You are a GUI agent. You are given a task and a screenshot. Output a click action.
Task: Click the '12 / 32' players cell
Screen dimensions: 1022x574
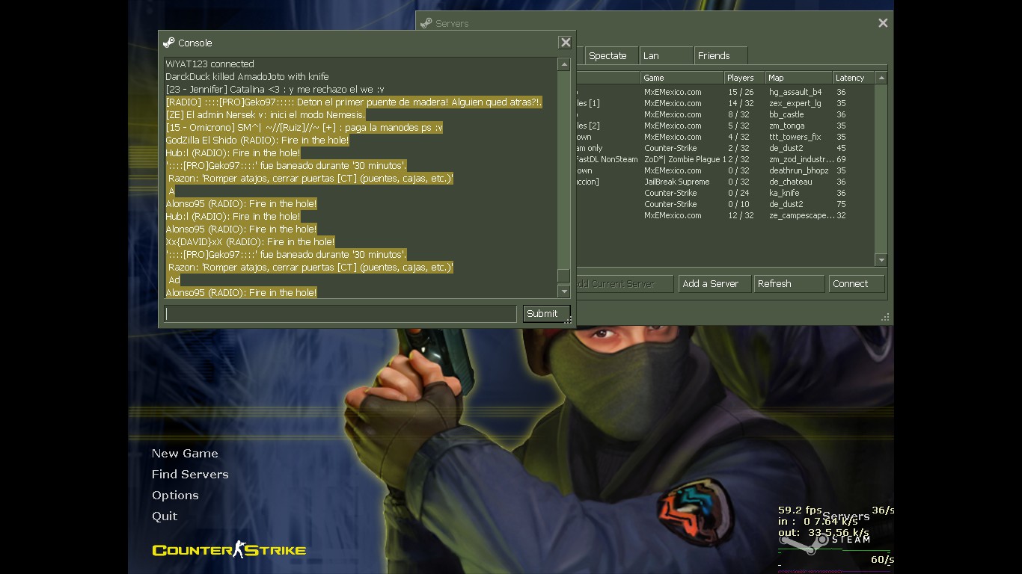coord(741,215)
